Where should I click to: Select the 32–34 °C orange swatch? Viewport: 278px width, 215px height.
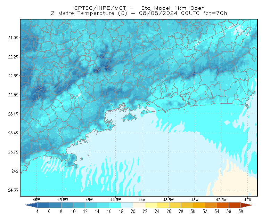pos(211,205)
